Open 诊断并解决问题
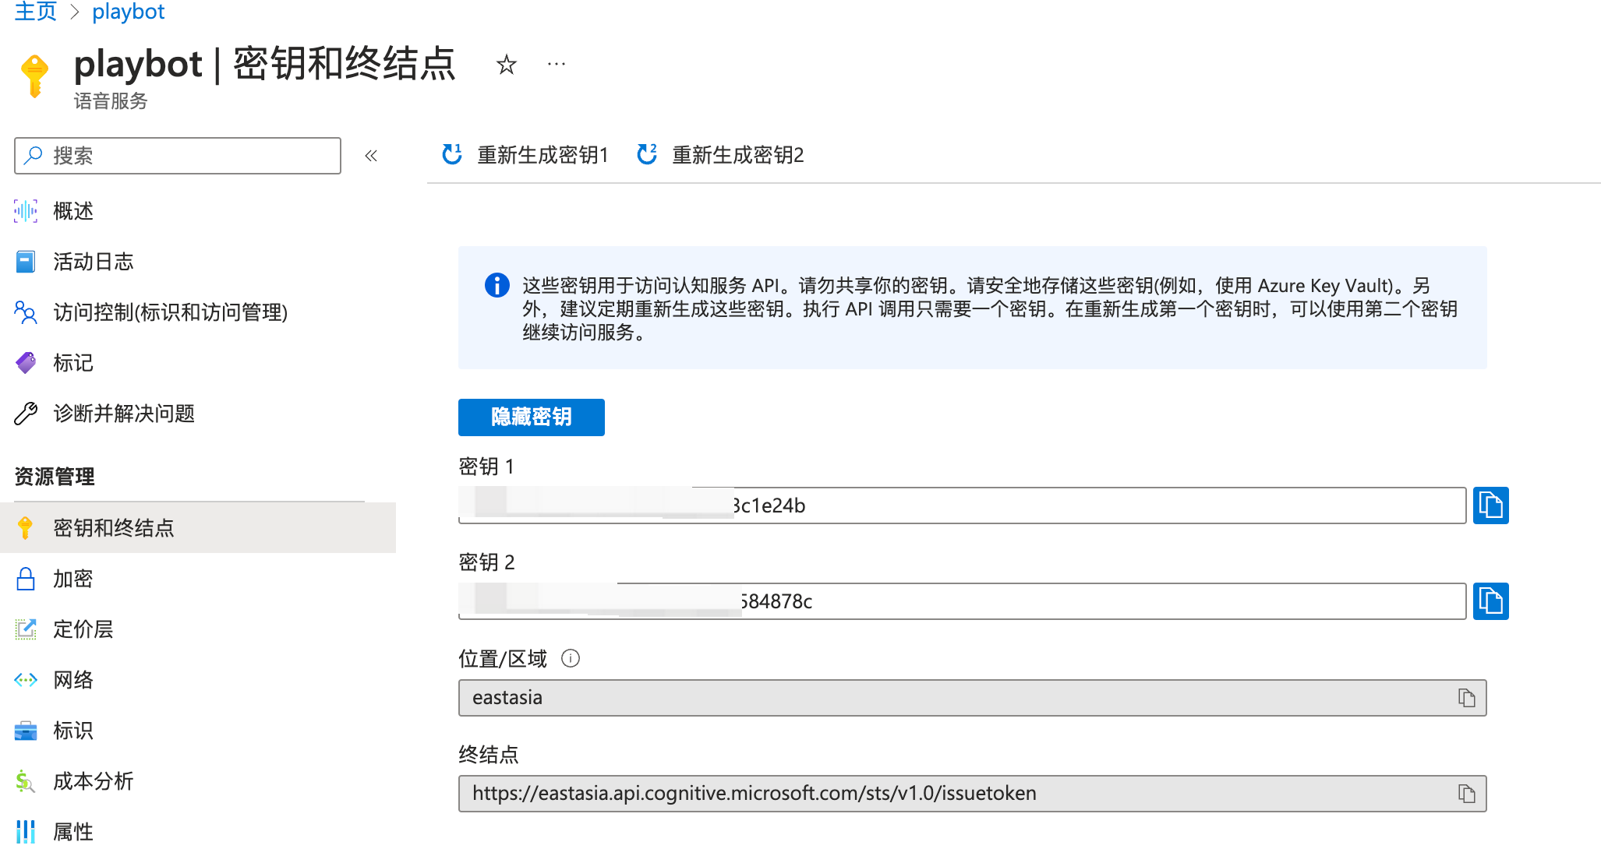Viewport: 1601px width, 863px height. point(125,414)
